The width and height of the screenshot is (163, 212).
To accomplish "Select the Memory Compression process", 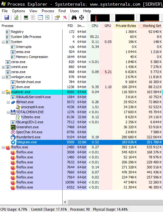I will coord(81,57).
